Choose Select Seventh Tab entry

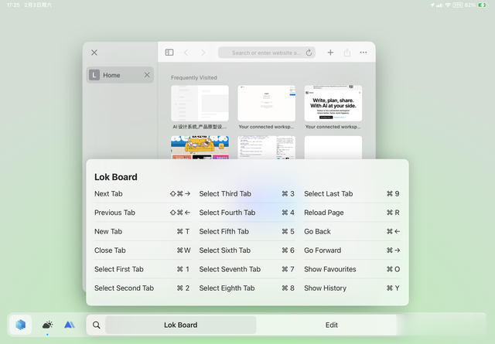point(247,269)
